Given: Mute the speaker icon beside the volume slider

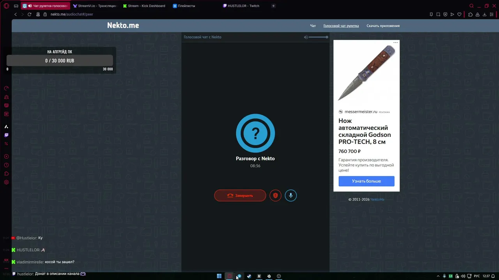Looking at the screenshot, I should tap(306, 37).
